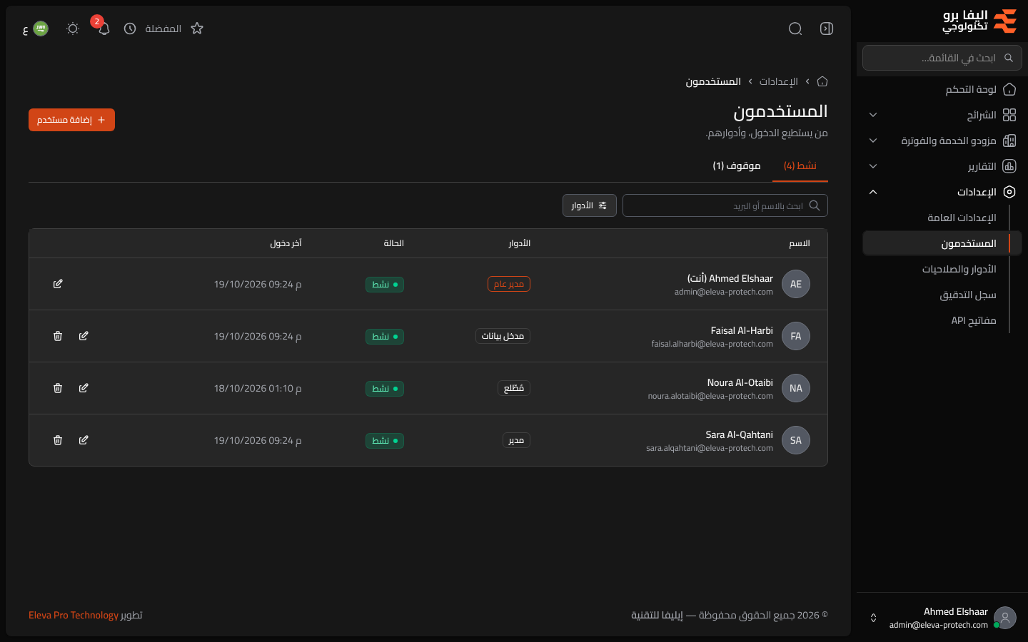Edit the Noura Al-Otaibi user row

(x=84, y=388)
